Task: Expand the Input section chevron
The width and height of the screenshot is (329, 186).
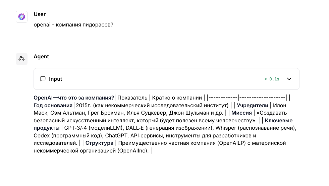Action: pos(289,79)
